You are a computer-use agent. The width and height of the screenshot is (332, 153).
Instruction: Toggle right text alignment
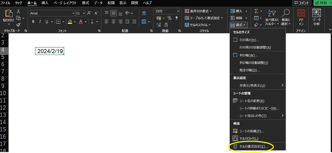(121, 22)
